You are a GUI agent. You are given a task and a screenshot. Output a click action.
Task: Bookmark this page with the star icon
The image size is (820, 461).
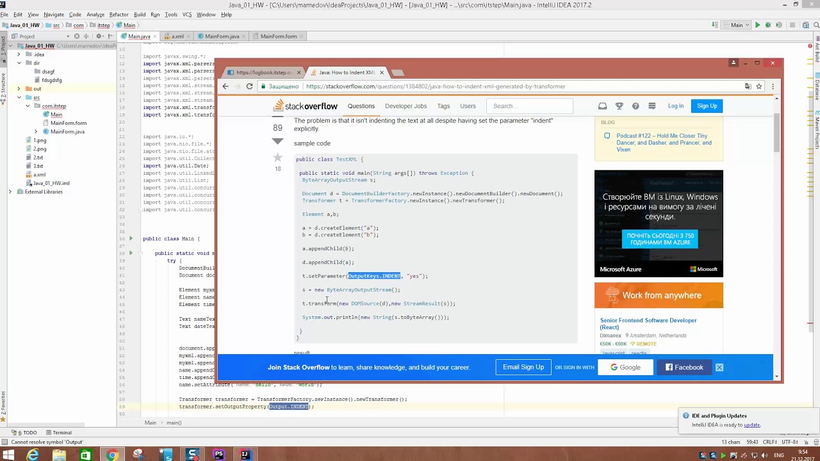(758, 86)
